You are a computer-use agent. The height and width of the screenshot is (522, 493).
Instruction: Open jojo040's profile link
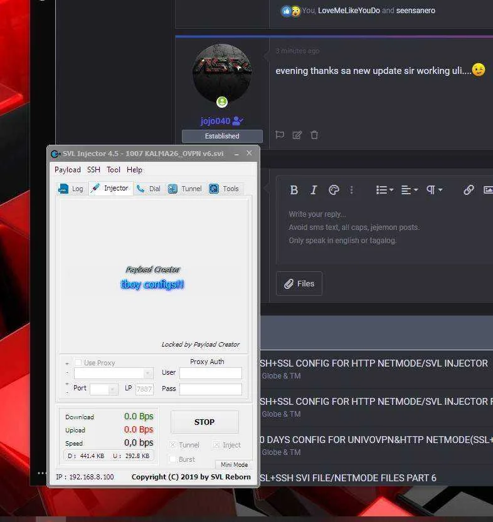click(216, 121)
